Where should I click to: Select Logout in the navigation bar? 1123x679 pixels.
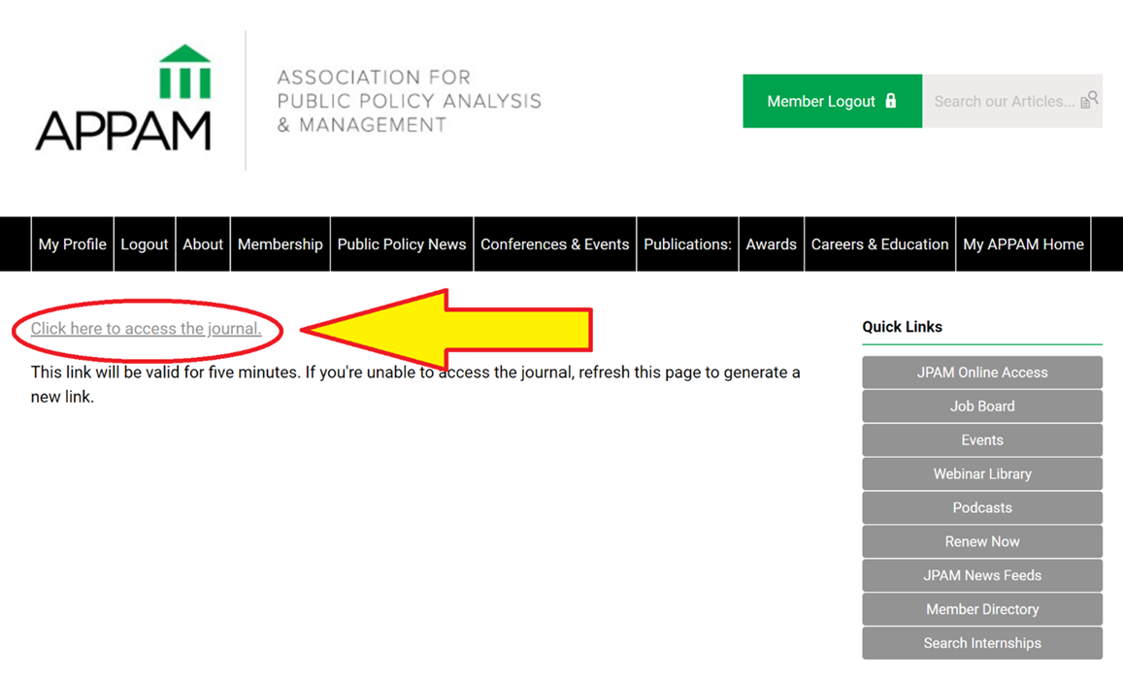145,244
